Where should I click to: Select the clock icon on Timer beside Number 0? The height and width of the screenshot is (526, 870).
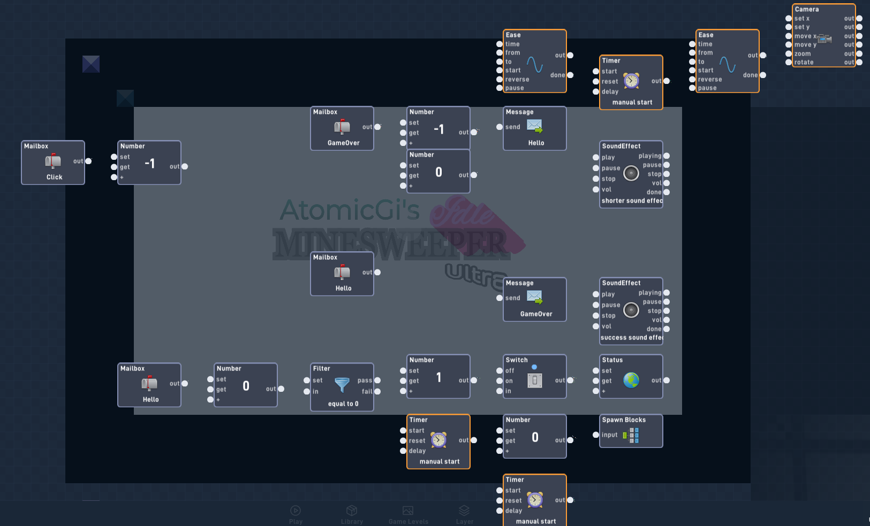pos(438,440)
